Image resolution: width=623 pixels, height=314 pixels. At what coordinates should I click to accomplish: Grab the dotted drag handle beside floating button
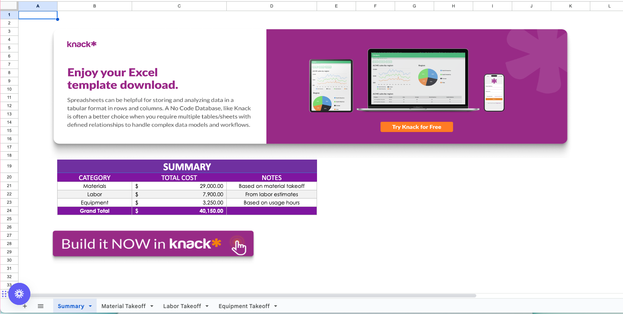4,294
